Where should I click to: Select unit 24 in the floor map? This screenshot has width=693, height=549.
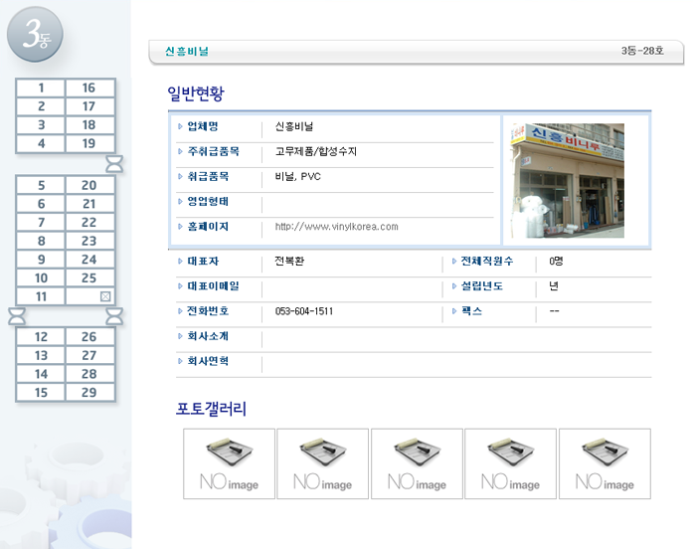click(x=89, y=260)
